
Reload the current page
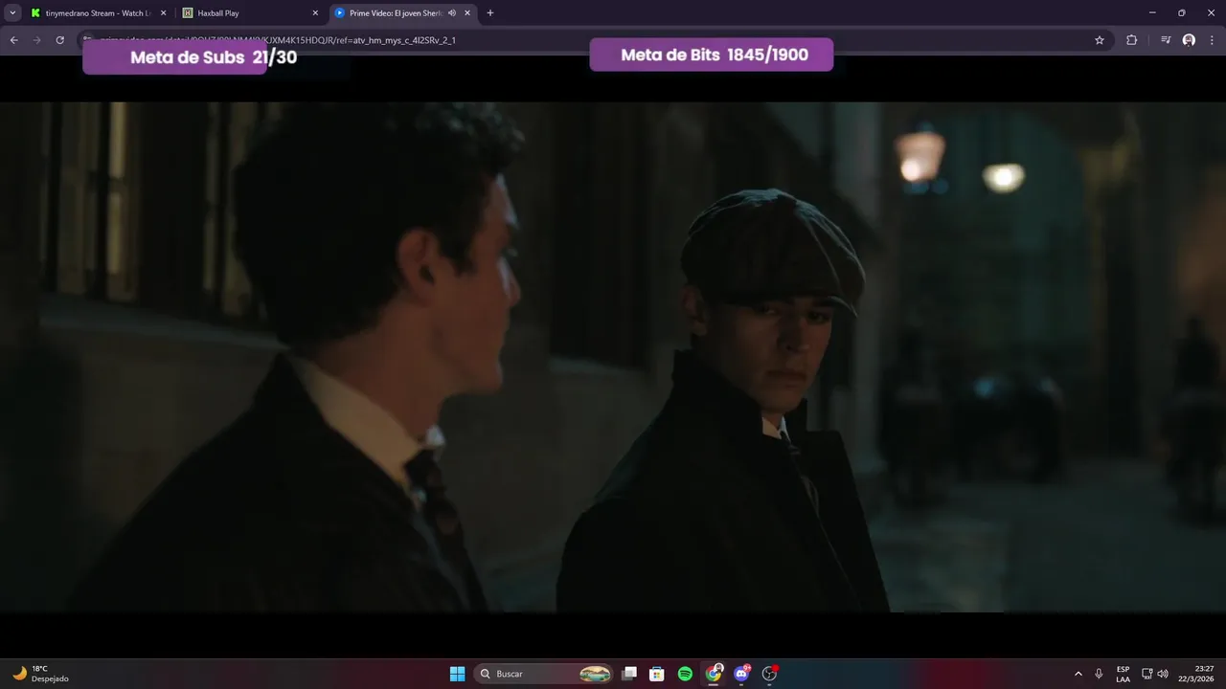pos(60,40)
